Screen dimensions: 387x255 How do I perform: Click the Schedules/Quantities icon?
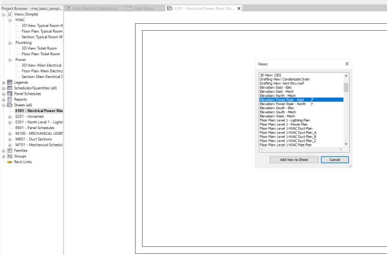(9, 88)
